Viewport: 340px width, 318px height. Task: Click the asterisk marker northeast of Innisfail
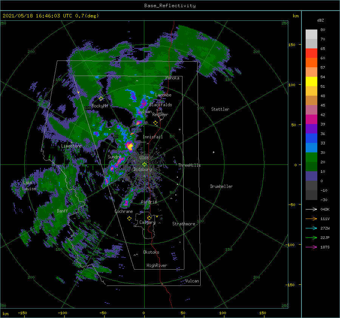(x=179, y=130)
